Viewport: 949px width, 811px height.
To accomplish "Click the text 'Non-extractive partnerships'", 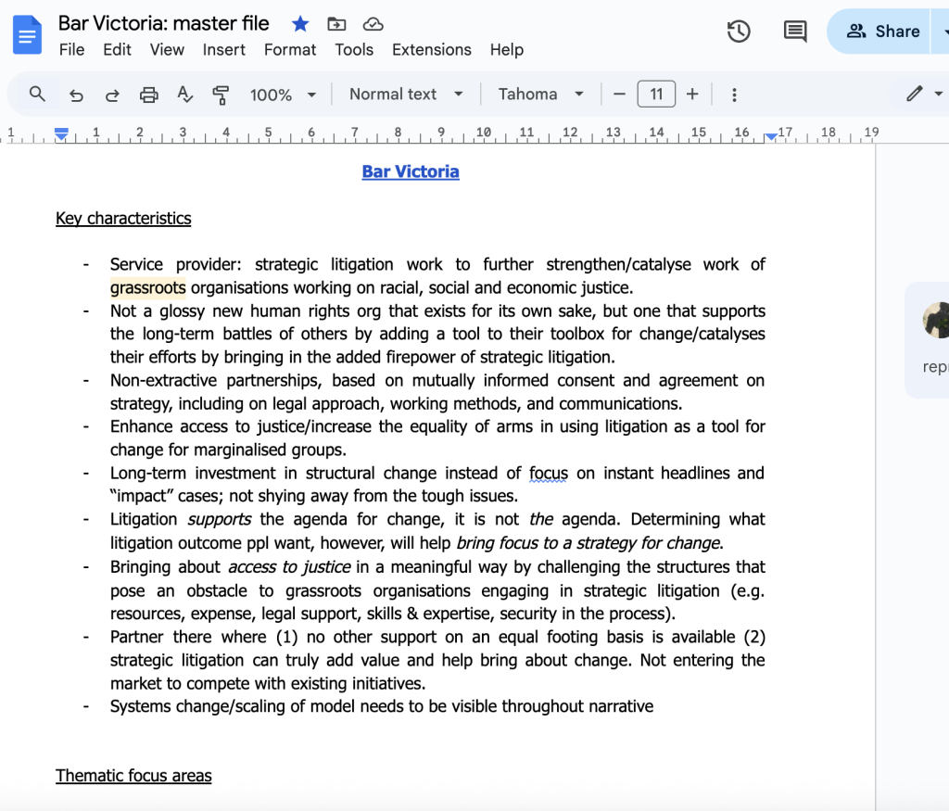I will click(216, 381).
